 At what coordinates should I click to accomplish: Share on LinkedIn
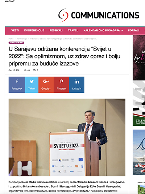pyautogui.click(x=76, y=85)
